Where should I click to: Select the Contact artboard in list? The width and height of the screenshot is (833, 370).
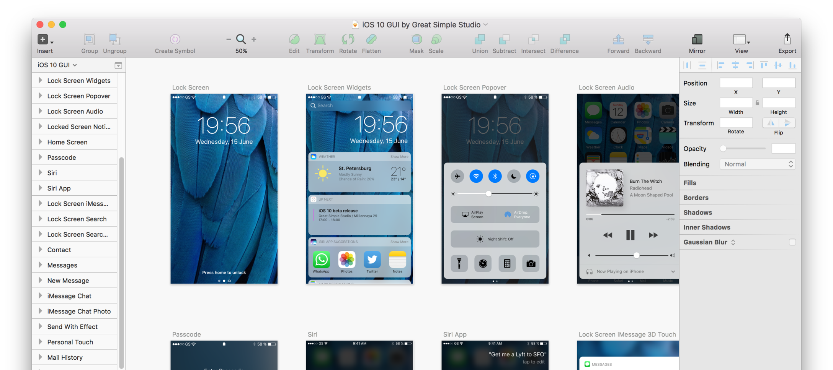coord(75,250)
